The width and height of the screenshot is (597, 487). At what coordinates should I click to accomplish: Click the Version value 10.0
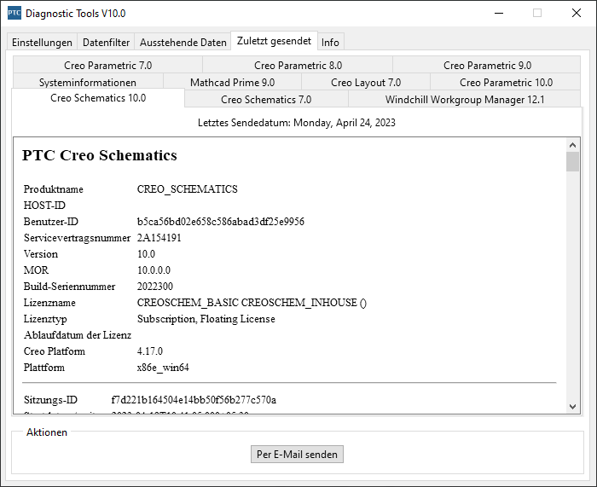[146, 254]
